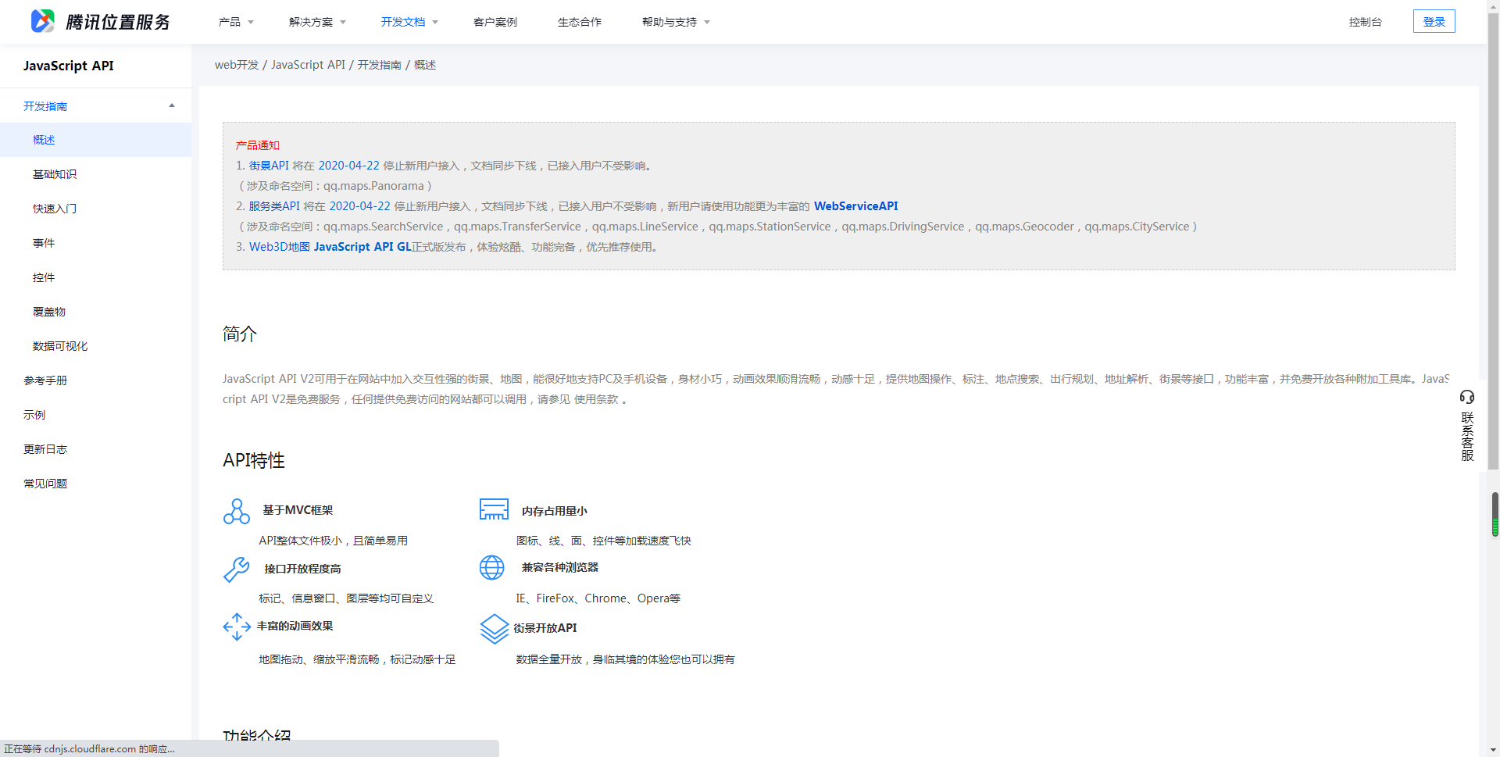
Task: Open the WebServiceAPI link in the notice
Action: [x=855, y=205]
